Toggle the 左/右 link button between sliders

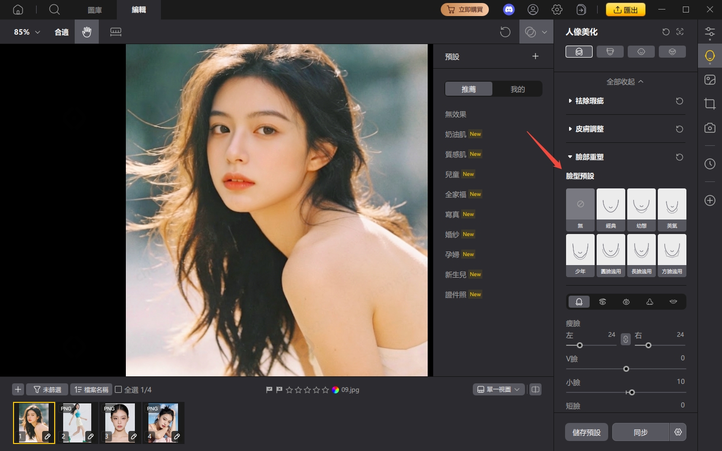point(625,339)
